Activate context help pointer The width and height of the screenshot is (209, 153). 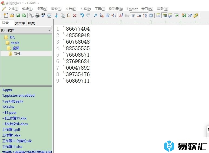click(190, 16)
